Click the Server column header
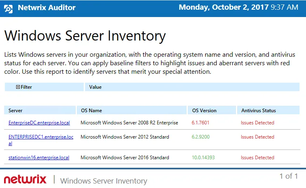The width and height of the screenshot is (306, 188). 40,110
